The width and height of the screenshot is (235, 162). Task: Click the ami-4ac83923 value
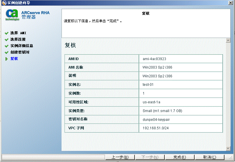pos(154,59)
